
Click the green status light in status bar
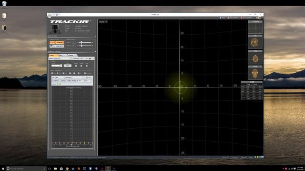coord(255,157)
